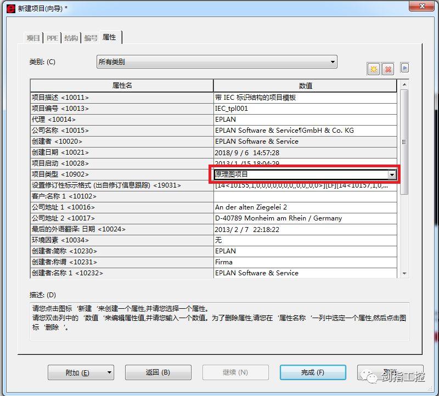Viewport: 439px width, 396px height.
Task: Click the 完成 button to finish
Action: (312, 372)
